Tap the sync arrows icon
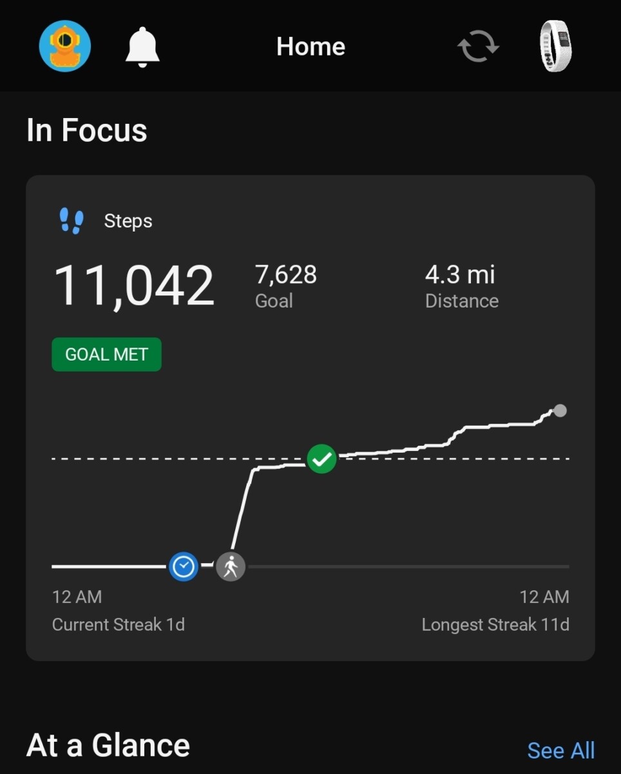 point(478,47)
